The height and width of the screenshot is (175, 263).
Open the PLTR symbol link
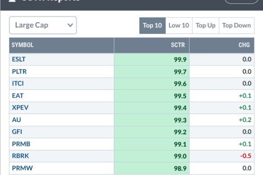tap(19, 71)
